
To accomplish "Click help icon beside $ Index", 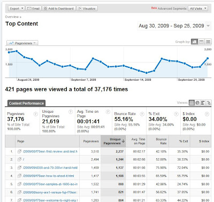I will click(207, 114).
